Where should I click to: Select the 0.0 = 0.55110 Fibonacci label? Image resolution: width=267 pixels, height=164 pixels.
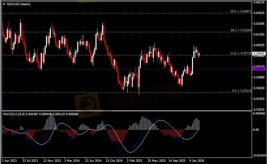242,91
